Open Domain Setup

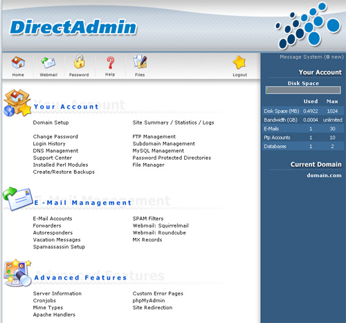click(51, 122)
